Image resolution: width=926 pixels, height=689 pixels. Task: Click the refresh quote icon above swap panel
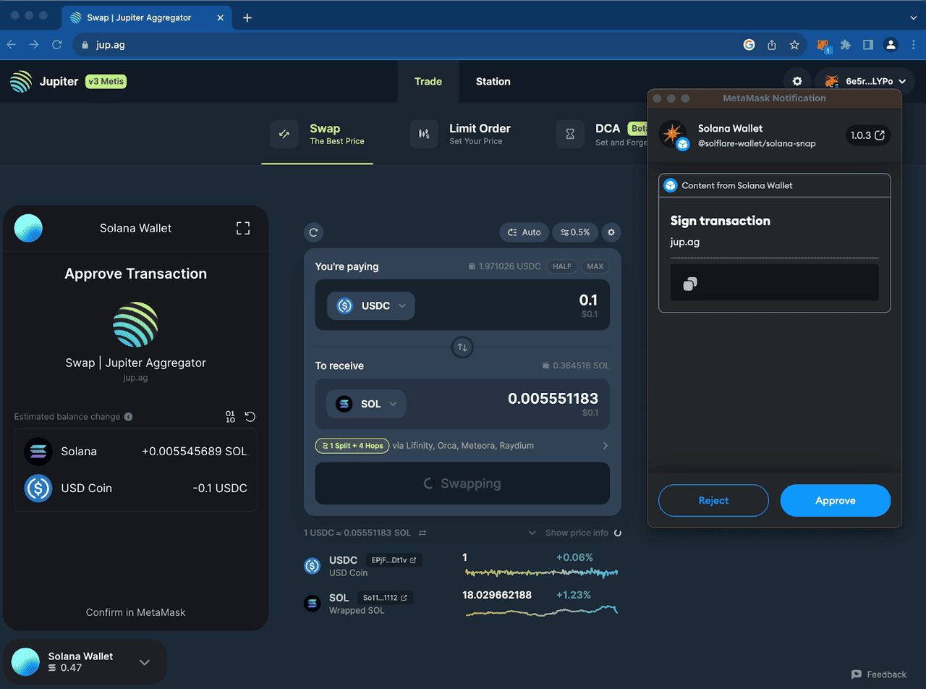tap(313, 232)
